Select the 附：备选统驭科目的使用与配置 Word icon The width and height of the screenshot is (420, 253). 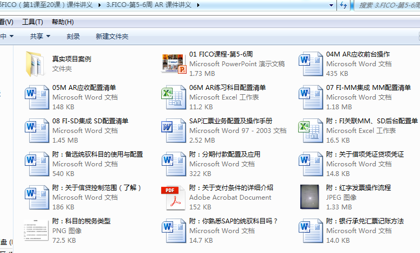tap(37, 164)
